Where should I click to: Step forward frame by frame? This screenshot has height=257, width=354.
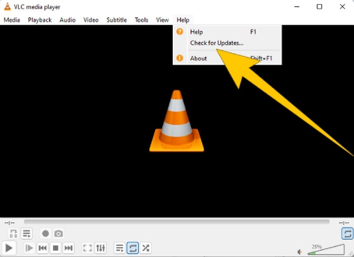pyautogui.click(x=29, y=248)
